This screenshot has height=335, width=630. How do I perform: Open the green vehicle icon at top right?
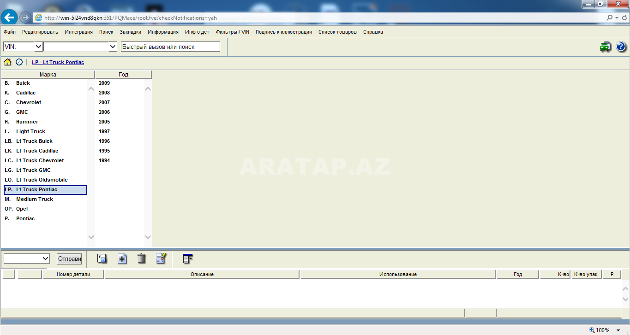coord(605,47)
